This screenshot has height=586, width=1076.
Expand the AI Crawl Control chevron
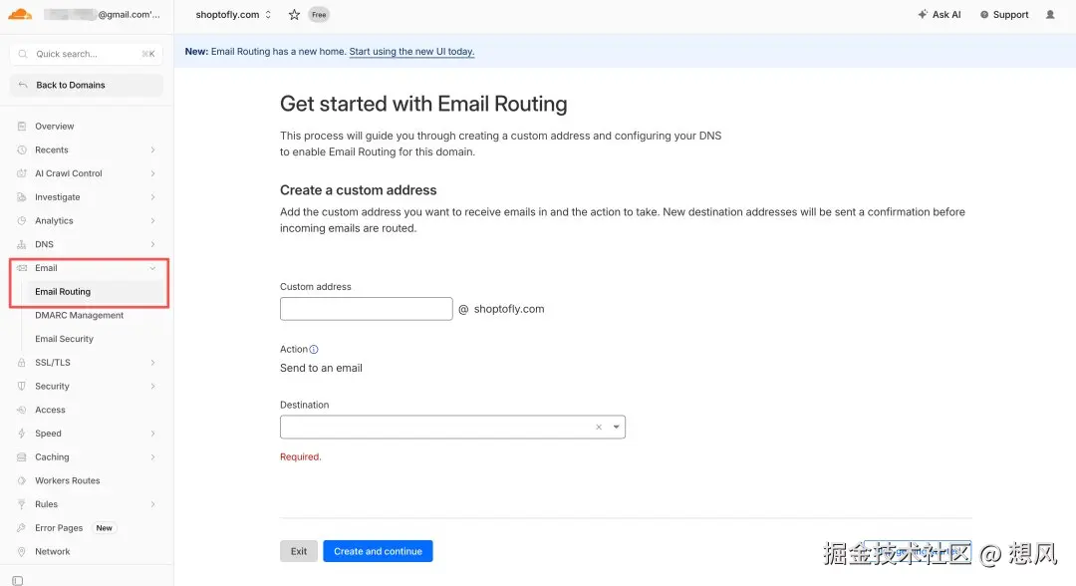(152, 173)
